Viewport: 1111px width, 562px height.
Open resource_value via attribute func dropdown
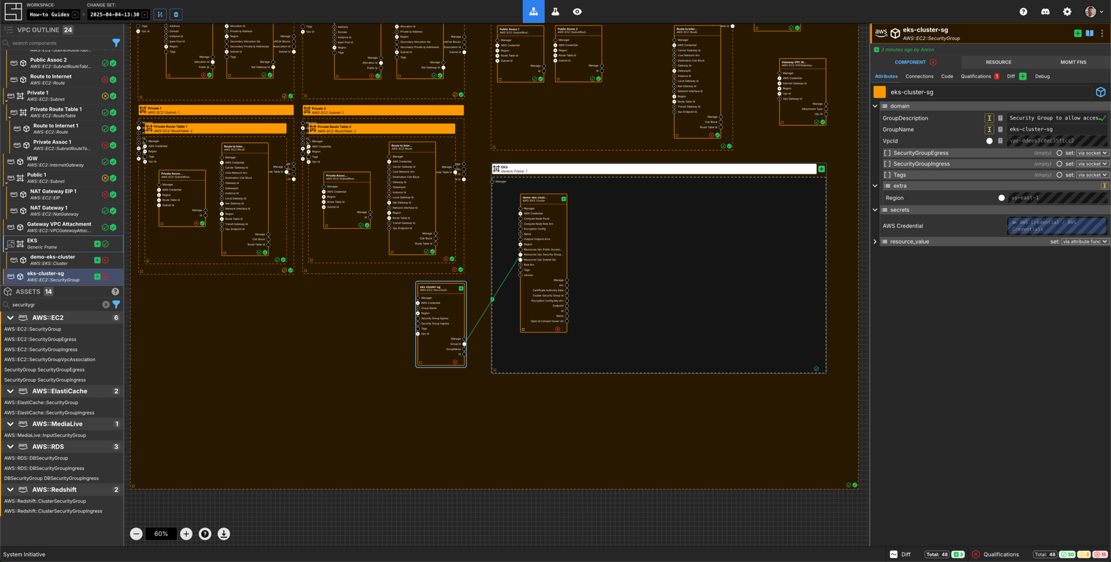point(1085,241)
